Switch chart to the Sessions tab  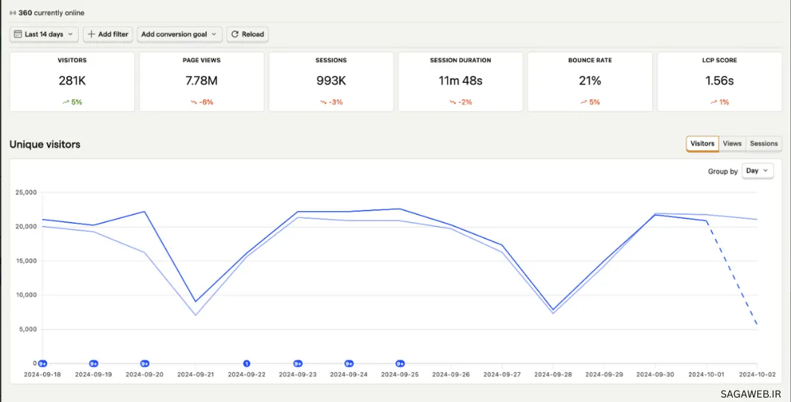pyautogui.click(x=763, y=143)
